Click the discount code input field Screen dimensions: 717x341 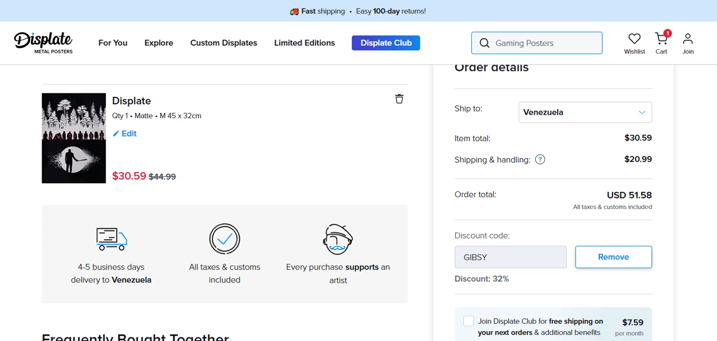click(x=511, y=257)
